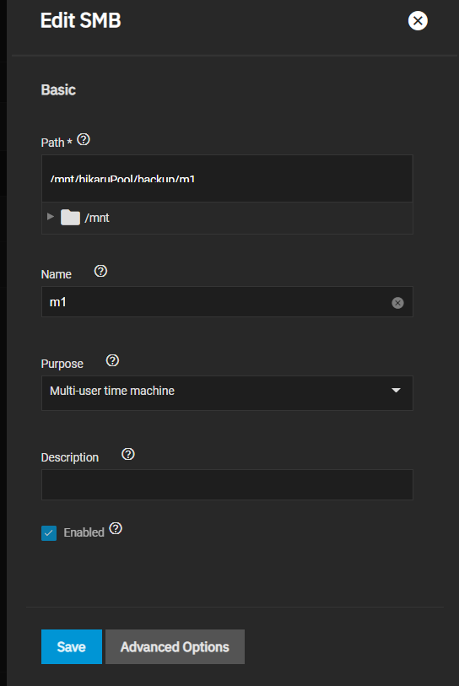Click the Basic section heading
The image size is (459, 686).
click(x=58, y=89)
